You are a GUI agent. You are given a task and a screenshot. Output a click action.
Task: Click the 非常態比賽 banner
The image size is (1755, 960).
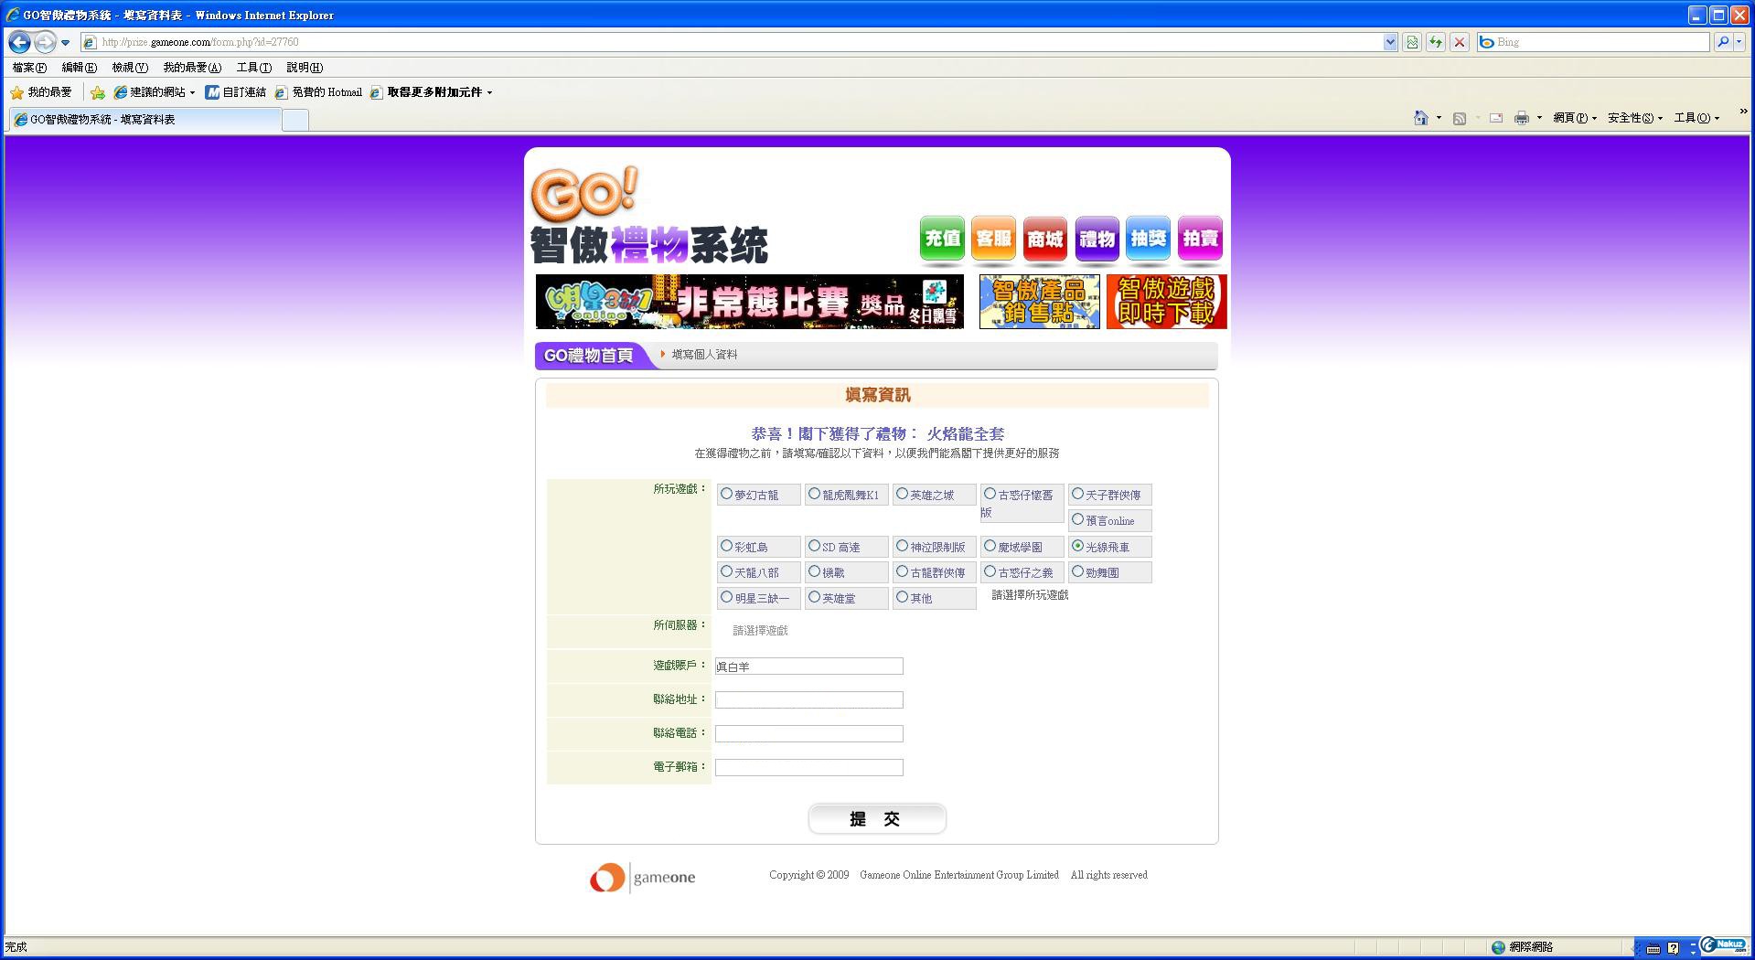click(749, 302)
